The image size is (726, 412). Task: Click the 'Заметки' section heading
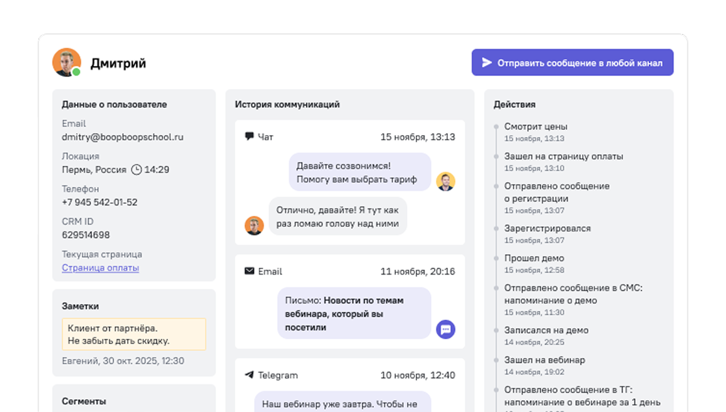tap(80, 306)
